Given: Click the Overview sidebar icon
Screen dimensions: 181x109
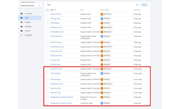Looking at the screenshot, I should pos(22,14).
